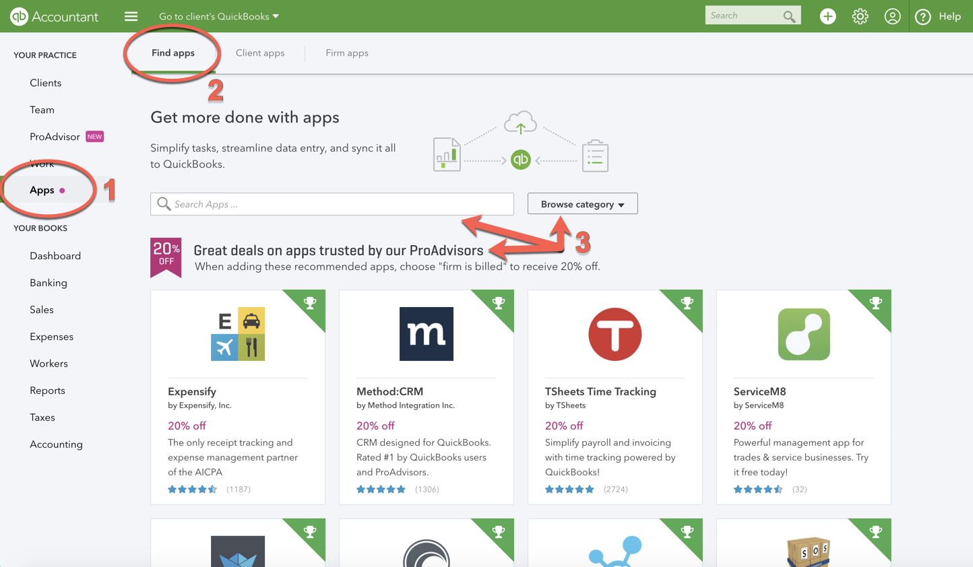Switch to the Firm apps tab
Image resolution: width=973 pixels, height=567 pixels.
pos(347,53)
